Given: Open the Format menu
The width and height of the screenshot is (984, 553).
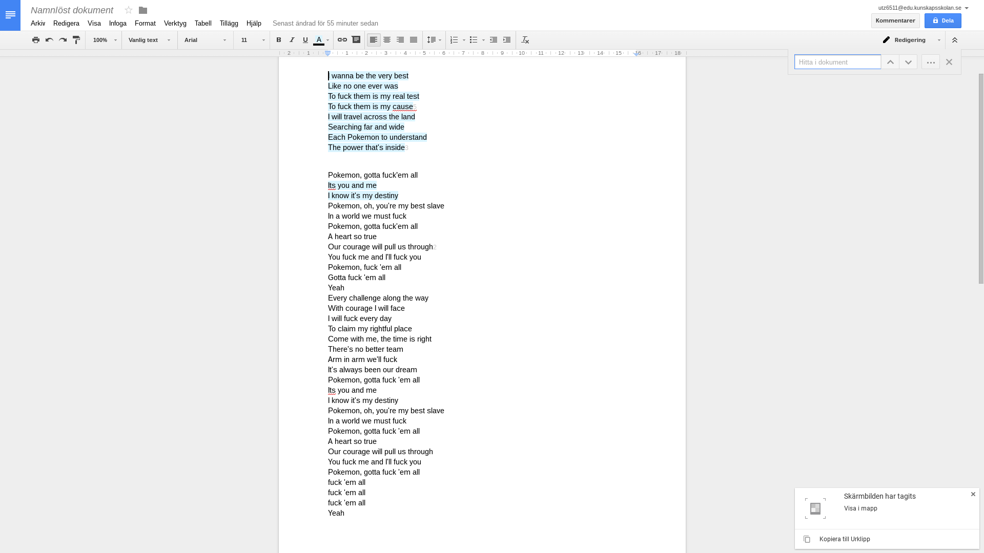Looking at the screenshot, I should [x=145, y=24].
